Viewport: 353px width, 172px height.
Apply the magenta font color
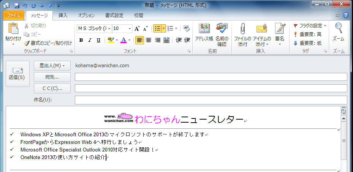click(x=123, y=40)
